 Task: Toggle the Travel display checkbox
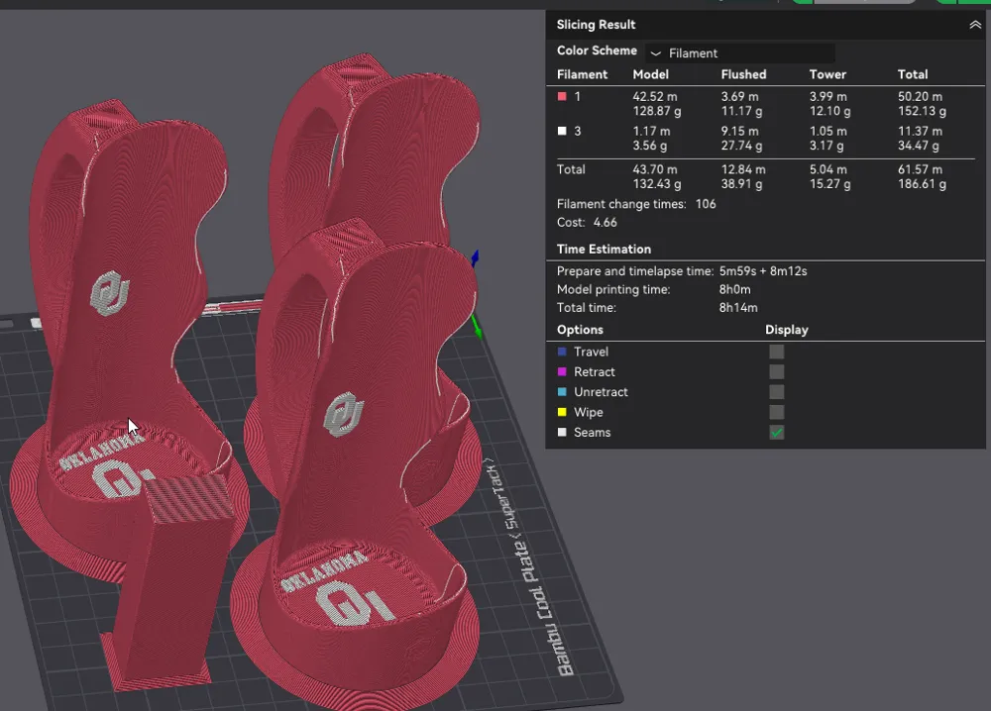pos(777,352)
